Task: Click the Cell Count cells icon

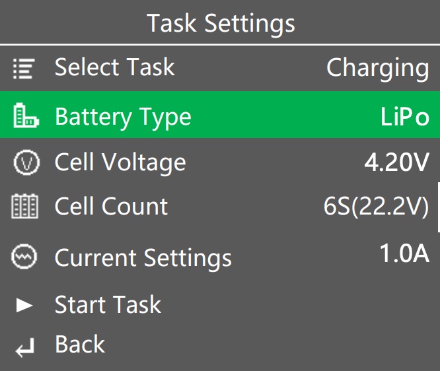Action: 24,206
